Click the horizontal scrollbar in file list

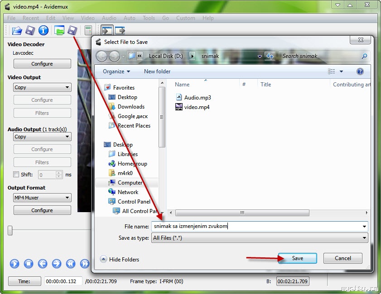(242, 213)
